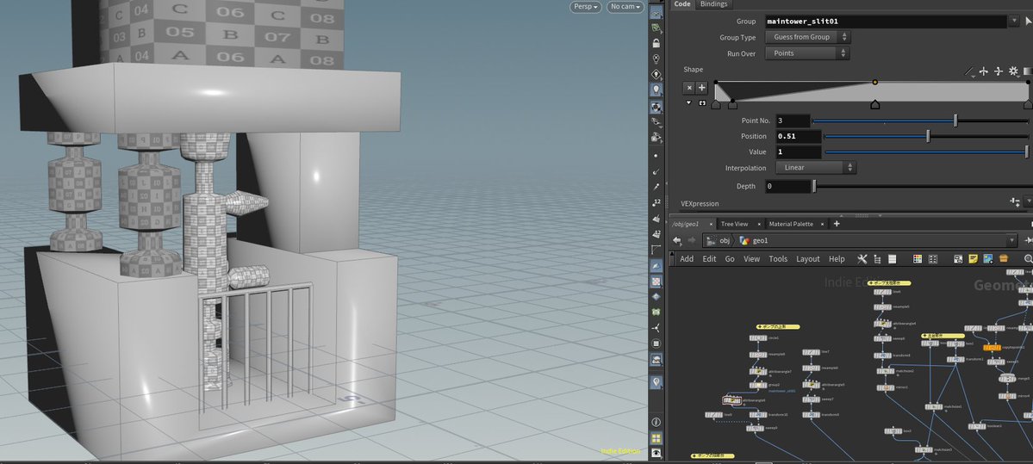Select the orange copytopoints1 node
Image resolution: width=1033 pixels, height=464 pixels.
click(x=992, y=348)
